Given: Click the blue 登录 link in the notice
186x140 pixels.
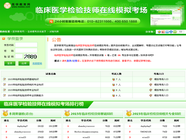Looking at the screenshot, I should (x=69, y=61).
